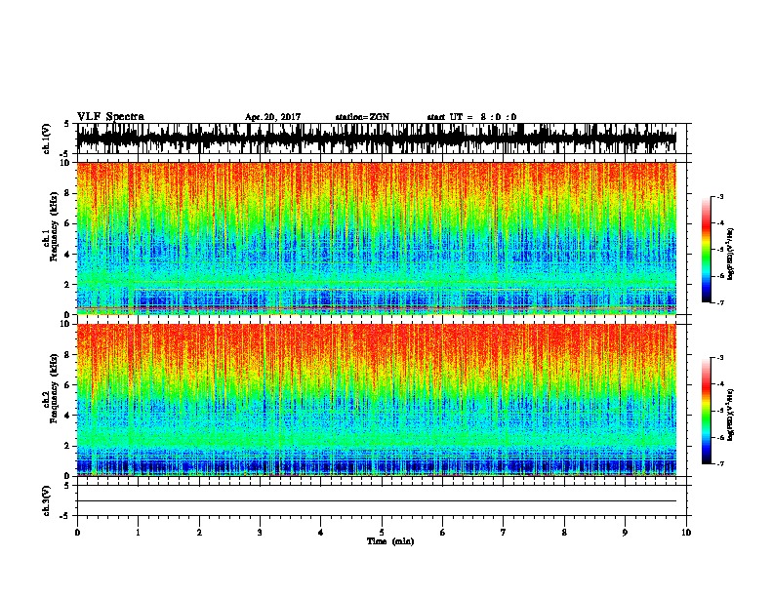Click the '-3' label on ch.1 color bar

point(719,196)
